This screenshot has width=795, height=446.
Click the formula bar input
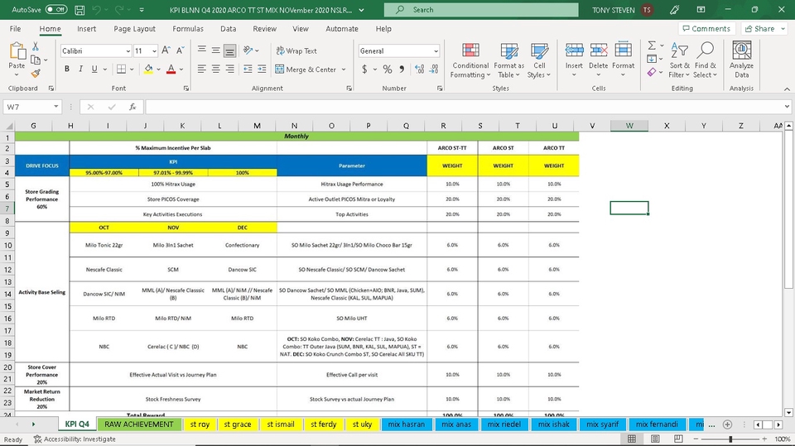pos(465,107)
